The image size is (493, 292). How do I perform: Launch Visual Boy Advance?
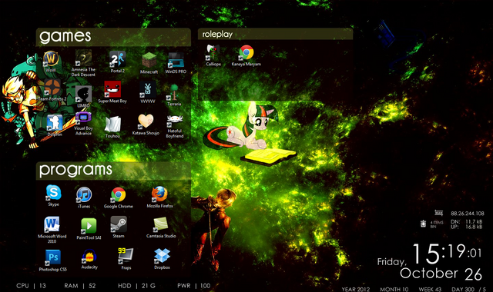click(83, 124)
